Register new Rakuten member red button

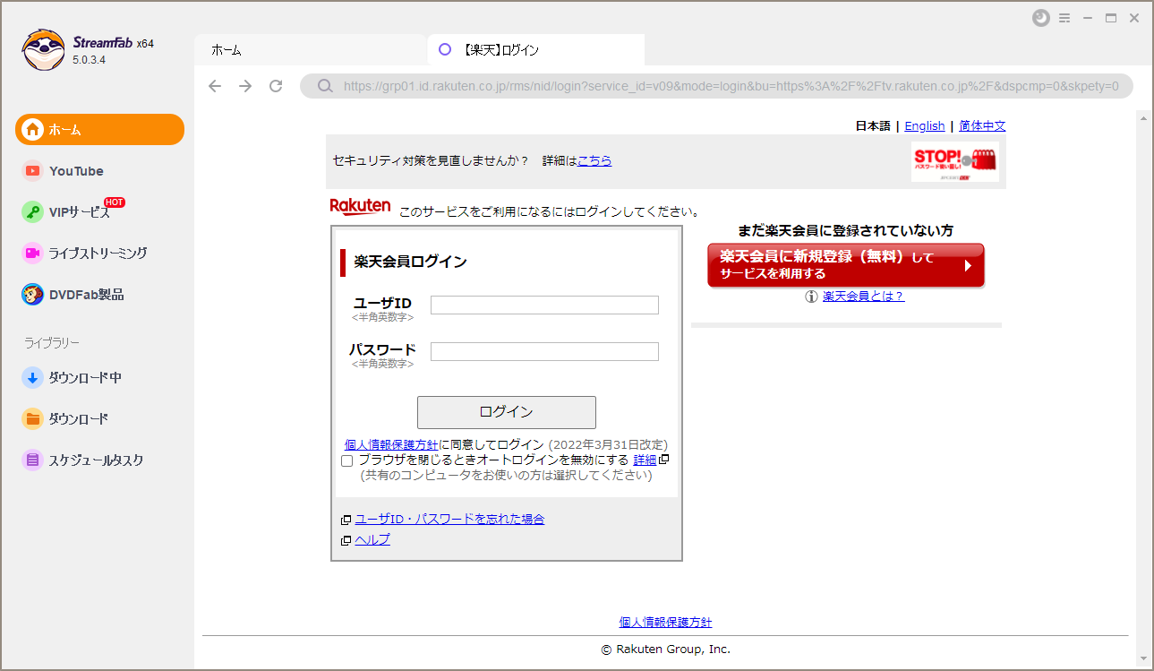pos(846,265)
